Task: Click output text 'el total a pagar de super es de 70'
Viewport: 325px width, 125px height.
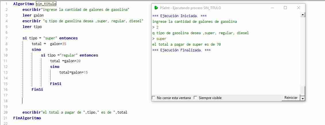Action: [x=186, y=45]
